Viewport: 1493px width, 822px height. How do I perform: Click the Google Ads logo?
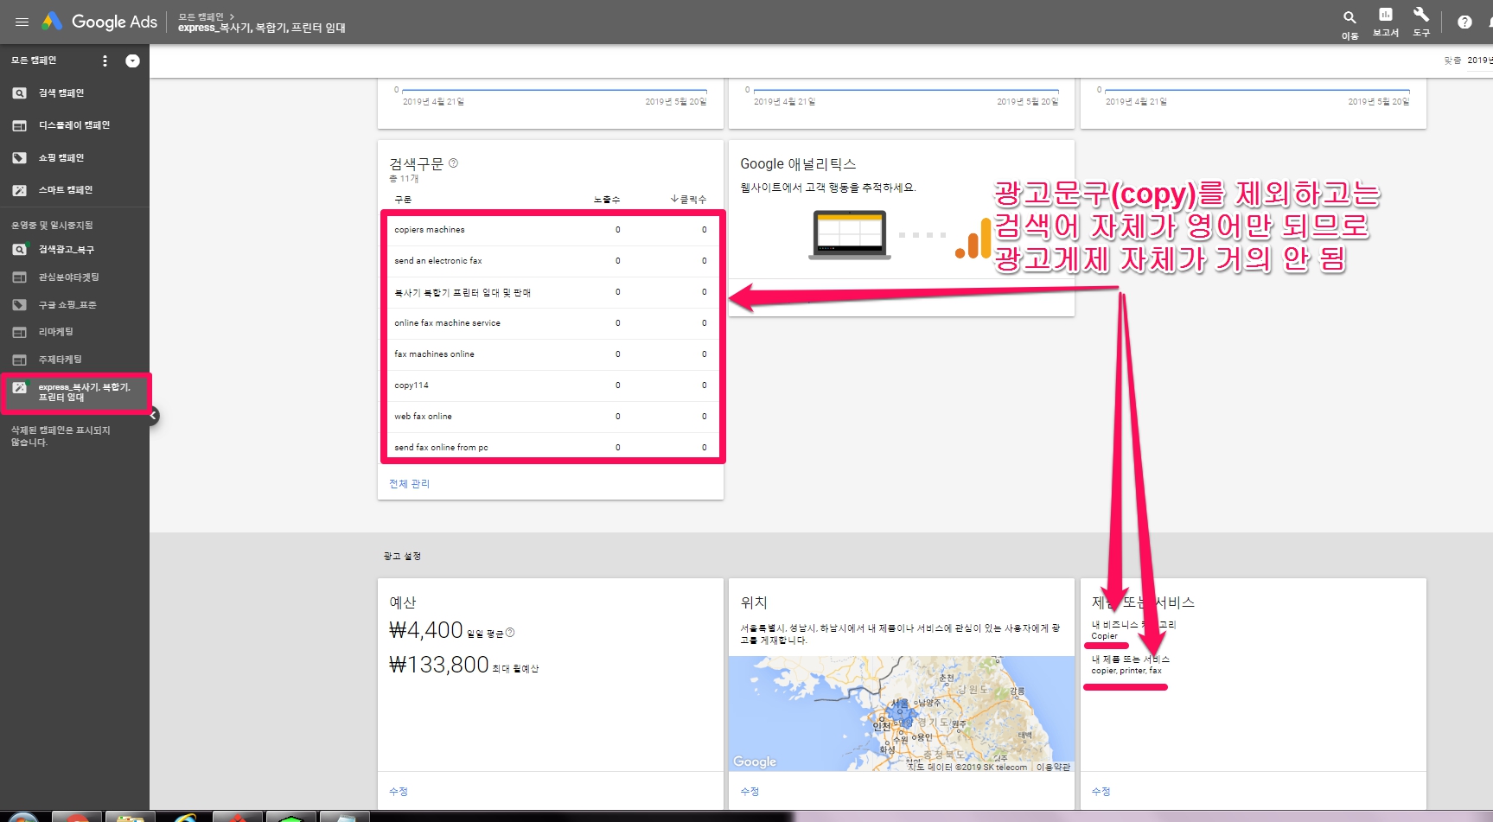99,22
